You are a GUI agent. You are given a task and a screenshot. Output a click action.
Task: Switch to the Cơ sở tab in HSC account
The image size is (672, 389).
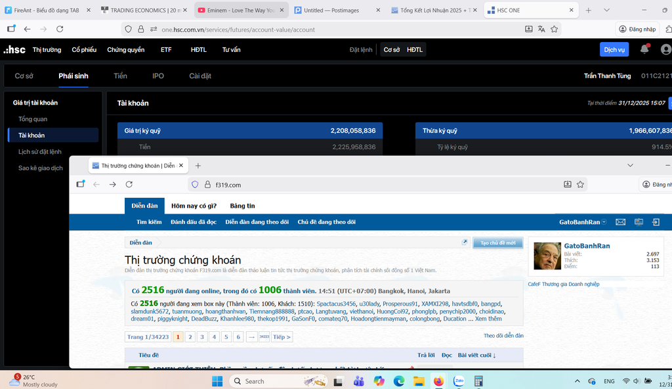tap(24, 76)
